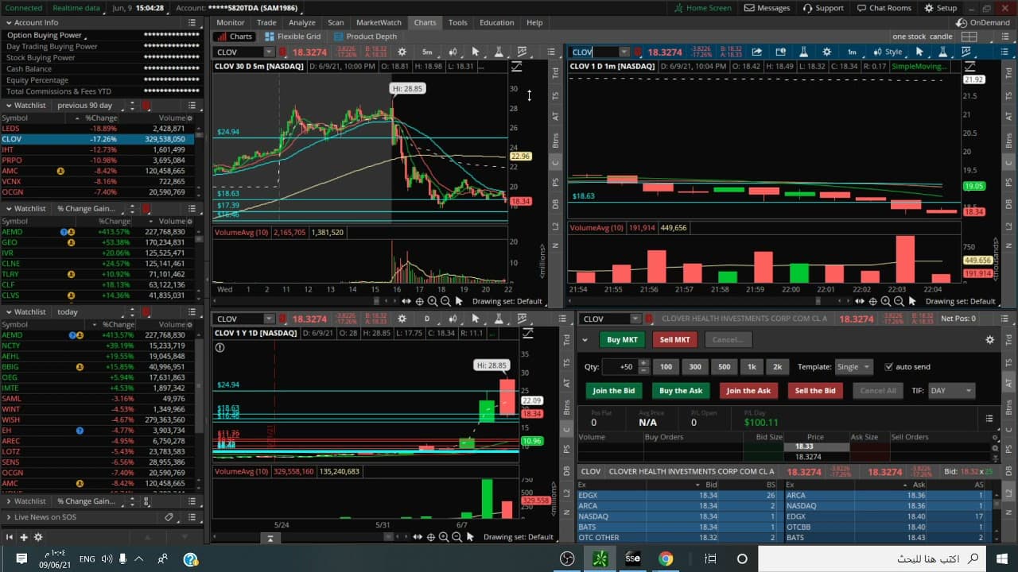Screen dimensions: 1018x572
Task: Collapse the Account Info section
Action: point(8,23)
